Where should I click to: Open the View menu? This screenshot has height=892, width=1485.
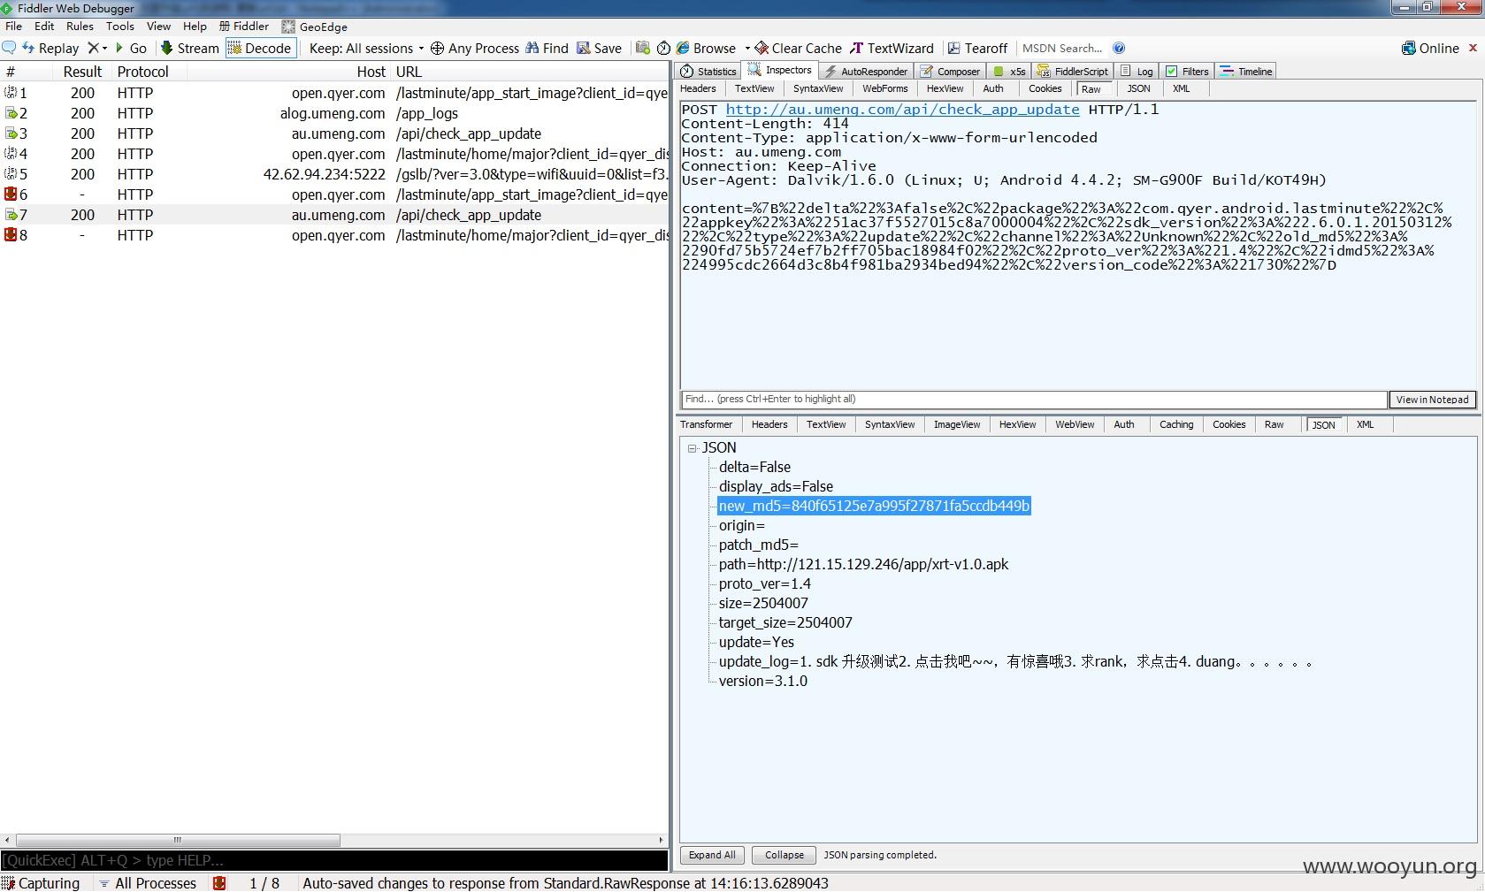tap(158, 27)
